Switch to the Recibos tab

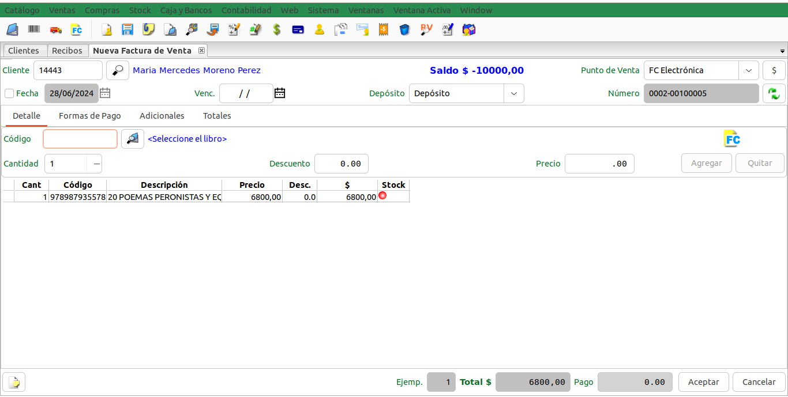tap(67, 51)
